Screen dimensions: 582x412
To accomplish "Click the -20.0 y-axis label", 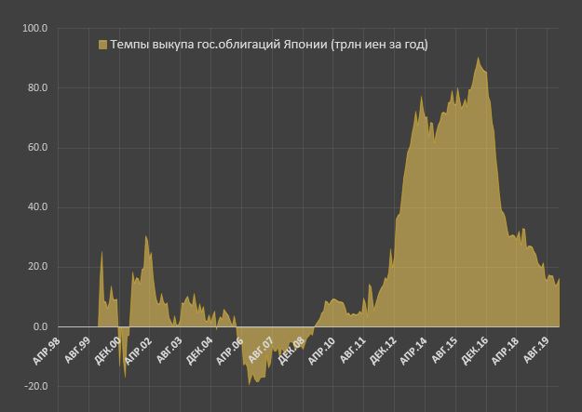I will [x=34, y=386].
